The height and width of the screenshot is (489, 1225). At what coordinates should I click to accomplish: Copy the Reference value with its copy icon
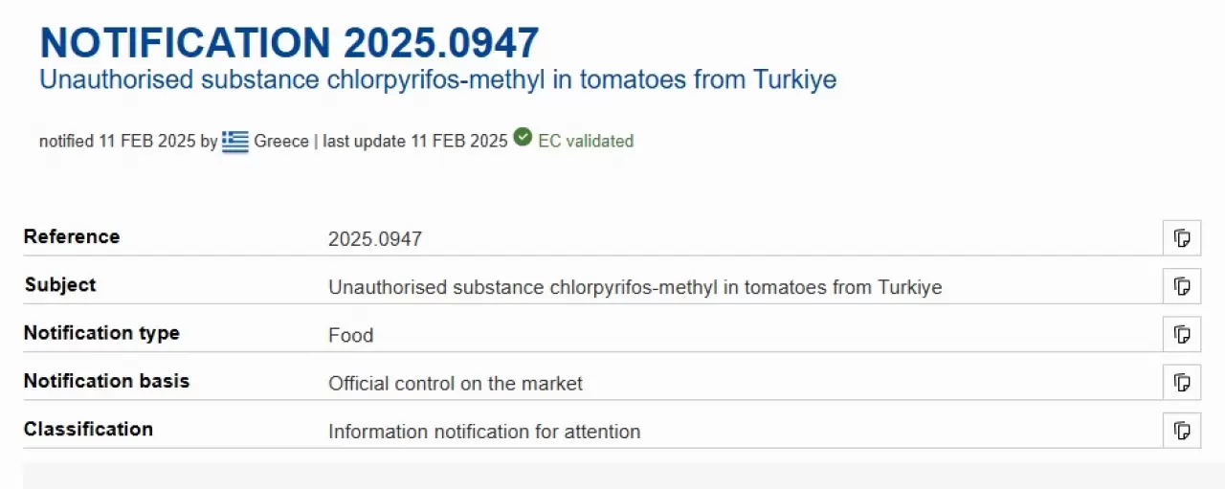pyautogui.click(x=1182, y=238)
